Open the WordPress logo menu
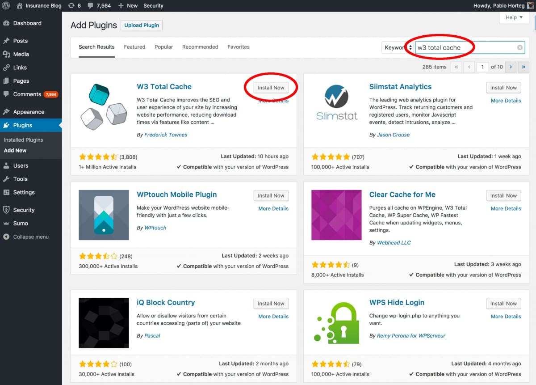Image resolution: width=536 pixels, height=385 pixels. coord(5,5)
